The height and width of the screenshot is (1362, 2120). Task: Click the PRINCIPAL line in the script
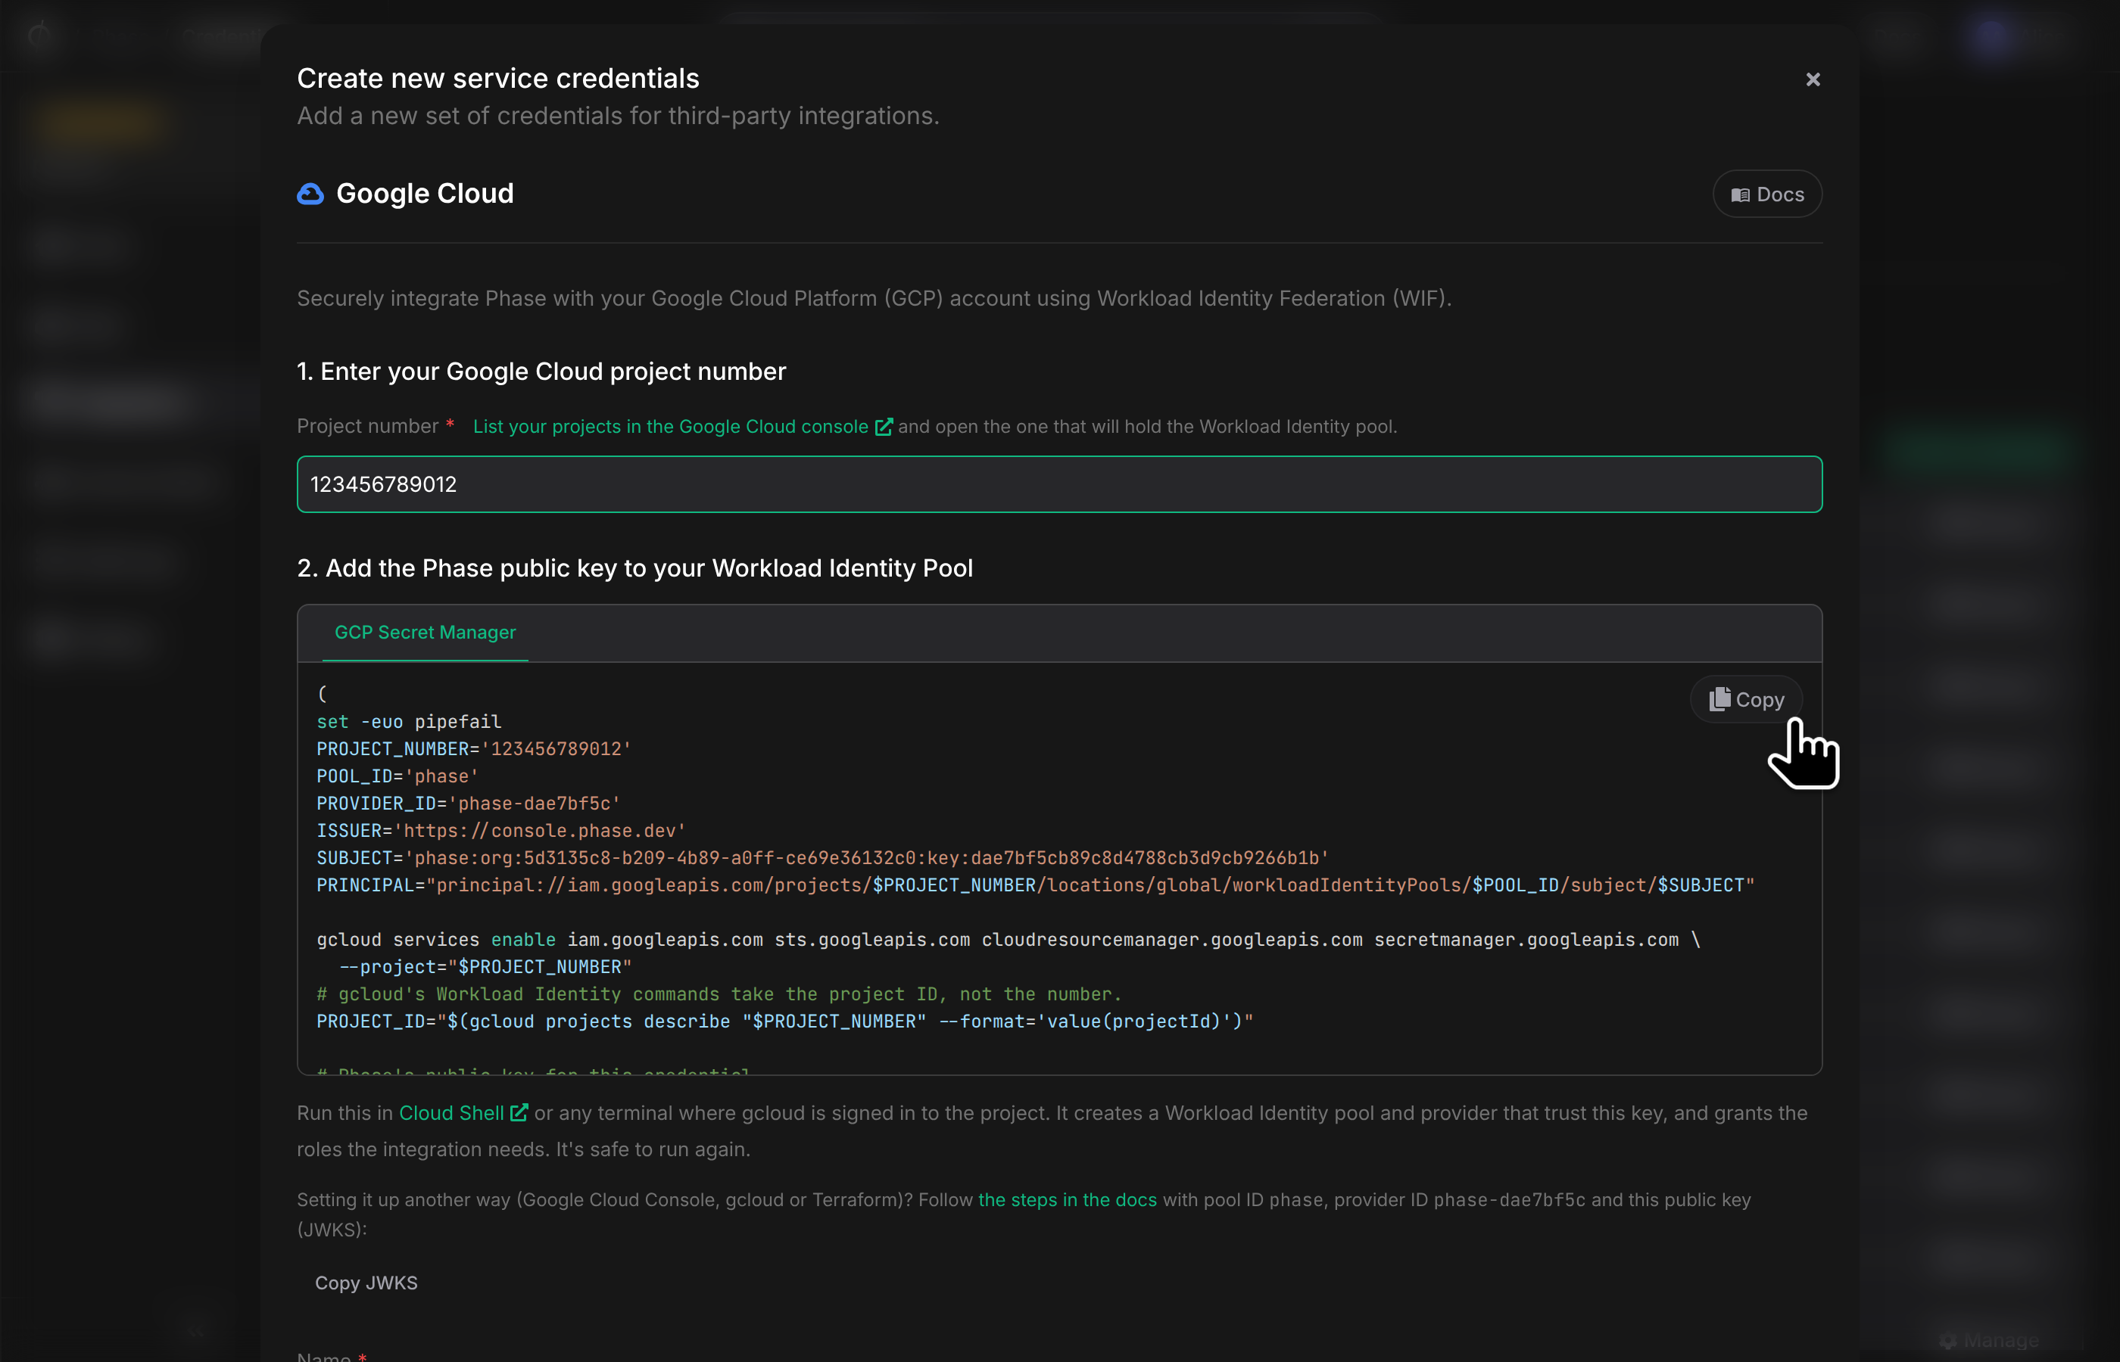1035,885
